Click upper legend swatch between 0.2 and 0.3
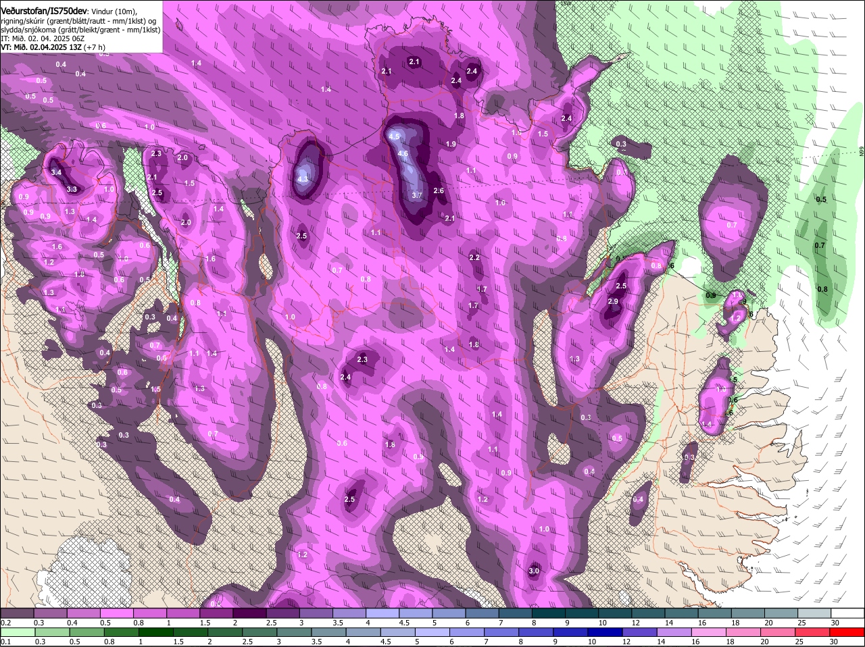Image resolution: width=865 pixels, height=647 pixels. [x=18, y=612]
